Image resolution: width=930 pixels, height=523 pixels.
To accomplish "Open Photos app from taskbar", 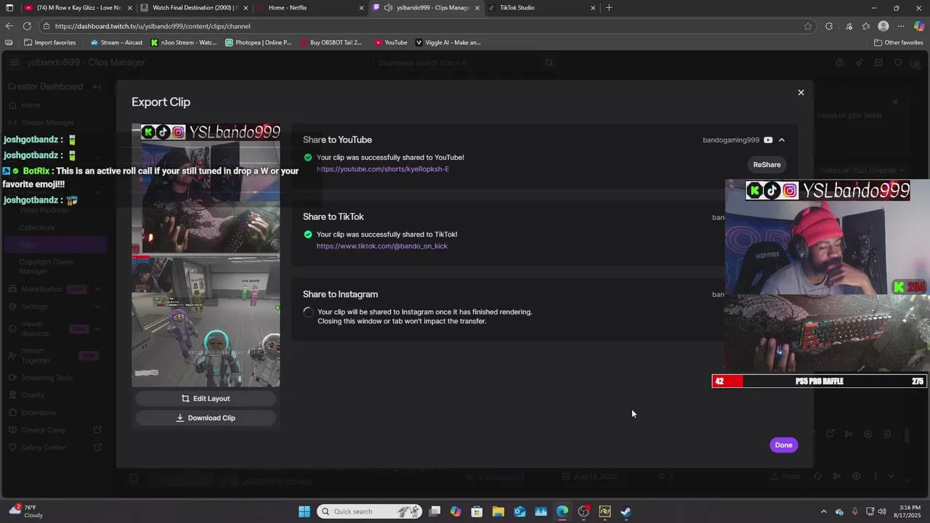I will 541,511.
